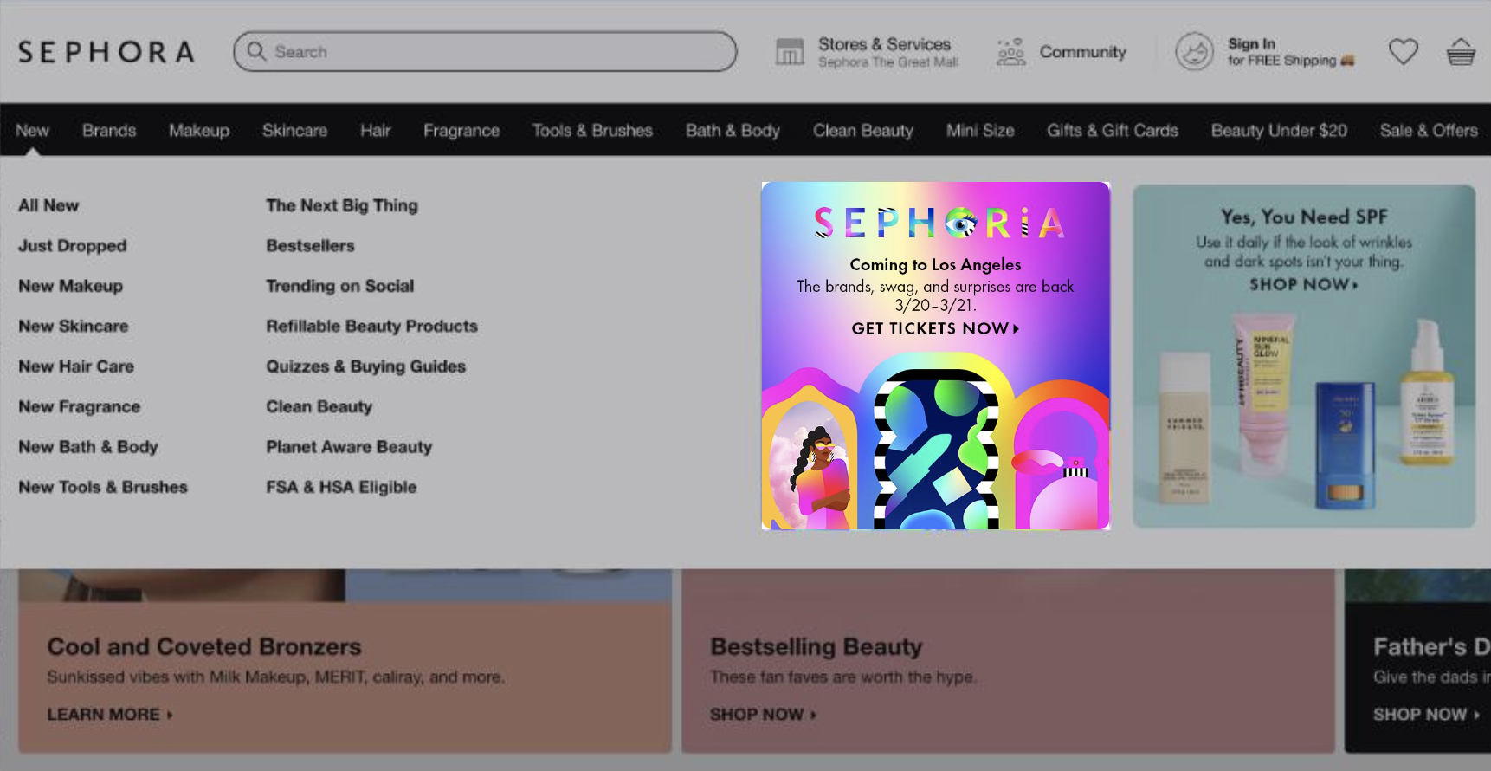
Task: Click the Sephora logo
Action: [x=106, y=52]
